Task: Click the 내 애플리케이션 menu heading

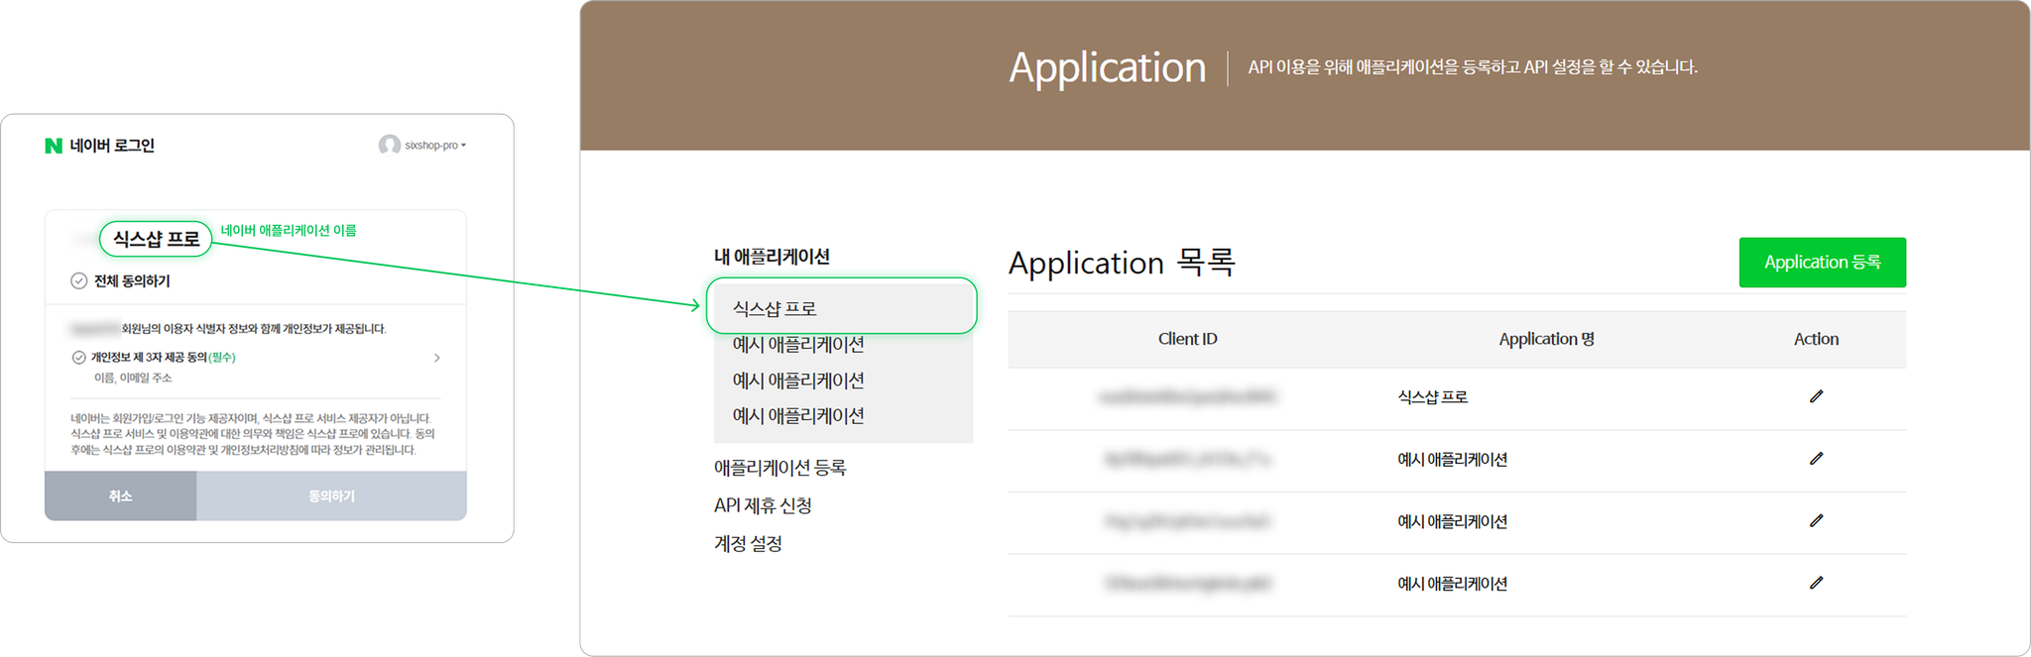Action: (x=772, y=257)
